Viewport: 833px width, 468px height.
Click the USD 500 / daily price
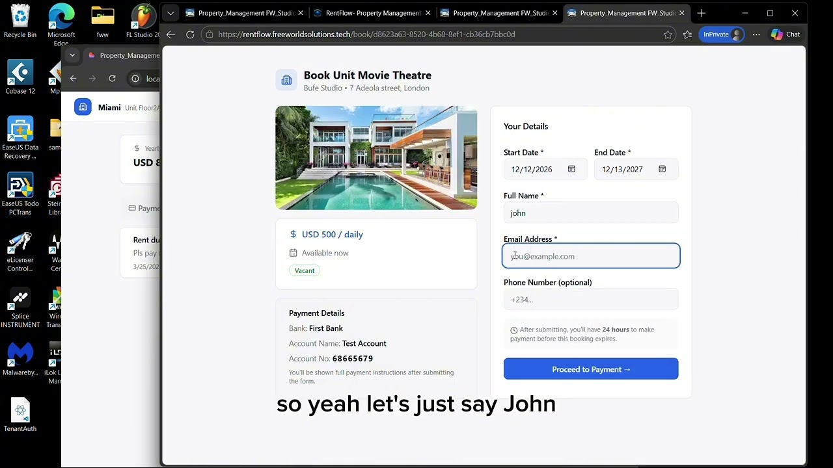tap(332, 234)
